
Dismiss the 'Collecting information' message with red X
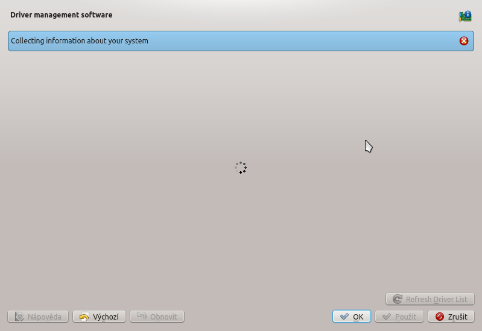click(463, 41)
